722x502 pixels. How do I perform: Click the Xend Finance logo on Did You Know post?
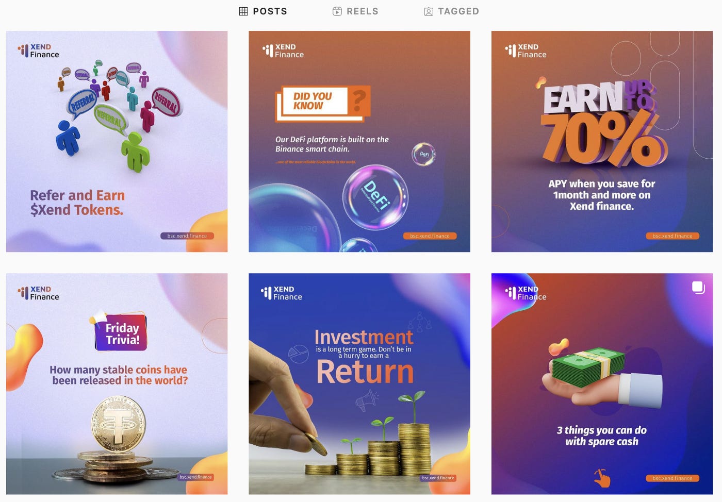click(x=283, y=51)
